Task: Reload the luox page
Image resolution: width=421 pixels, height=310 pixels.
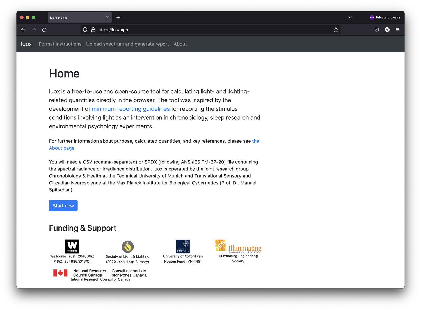Action: [44, 30]
